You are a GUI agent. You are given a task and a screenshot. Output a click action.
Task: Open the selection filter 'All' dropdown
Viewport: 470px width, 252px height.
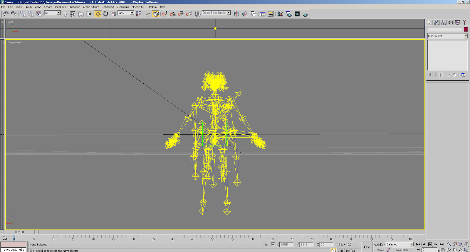(59, 13)
